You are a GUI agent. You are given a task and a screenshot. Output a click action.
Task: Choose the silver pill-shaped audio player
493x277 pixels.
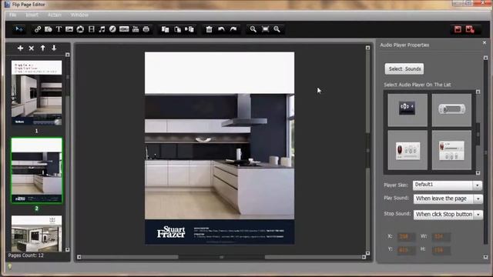(451, 110)
